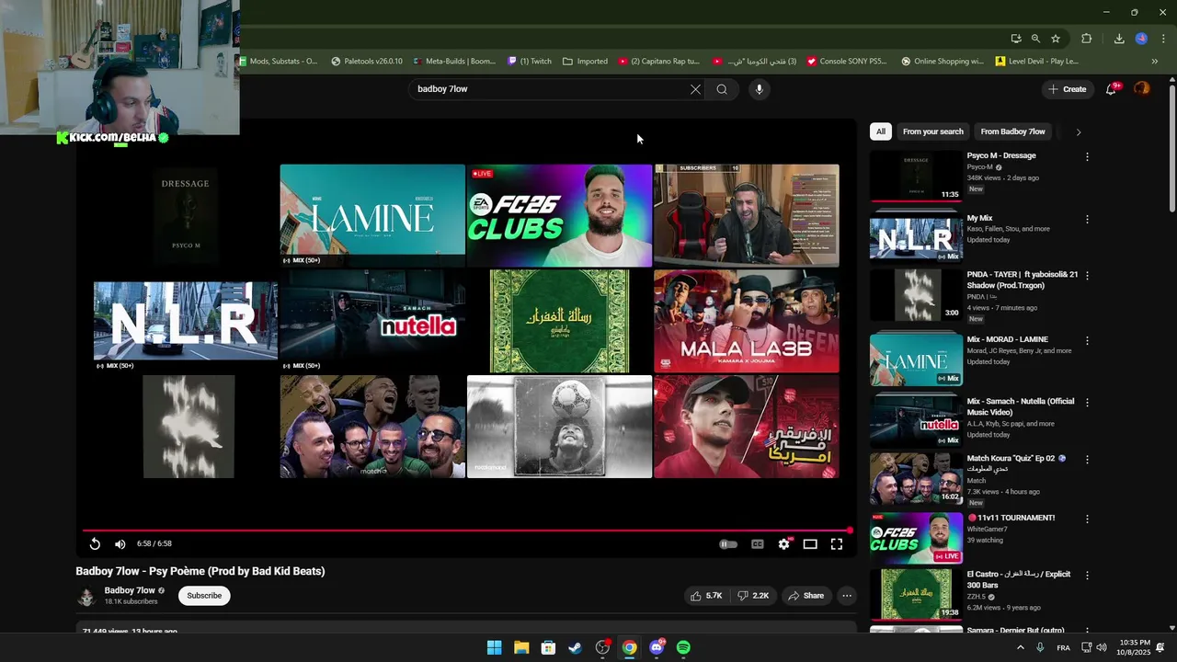Open options for My Mix
This screenshot has width=1177, height=662.
1087,220
